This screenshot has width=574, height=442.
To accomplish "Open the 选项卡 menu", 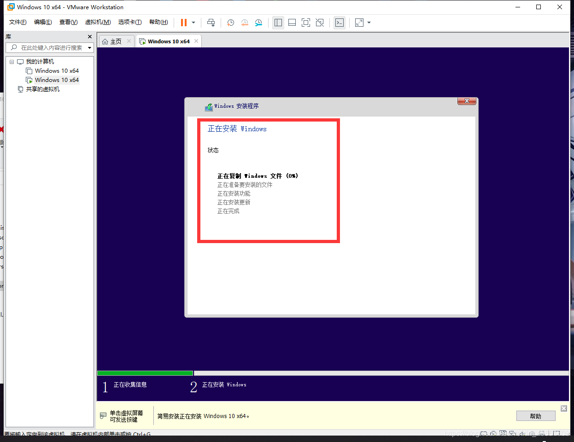I will [130, 22].
